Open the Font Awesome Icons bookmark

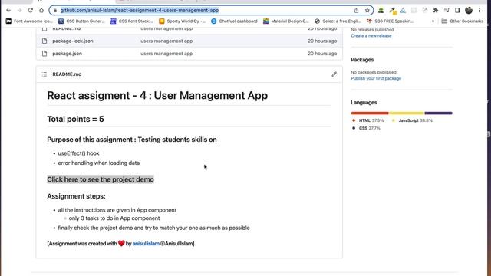29,21
